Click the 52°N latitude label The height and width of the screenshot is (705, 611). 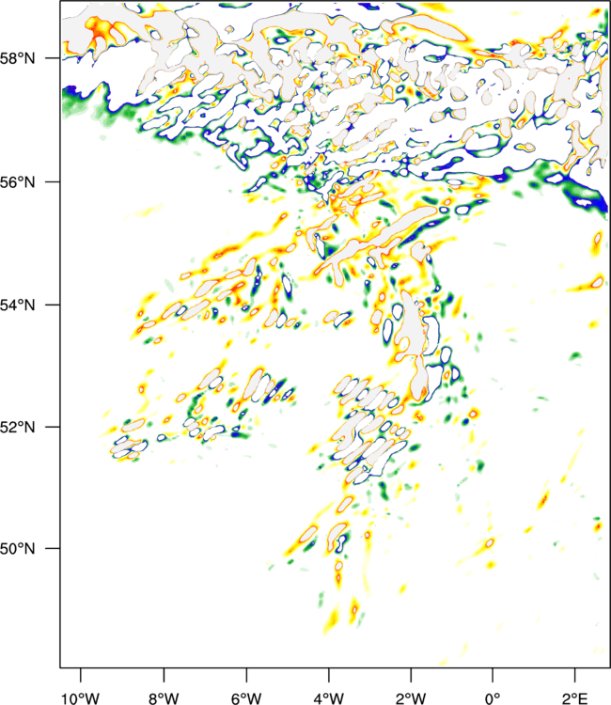(x=17, y=427)
